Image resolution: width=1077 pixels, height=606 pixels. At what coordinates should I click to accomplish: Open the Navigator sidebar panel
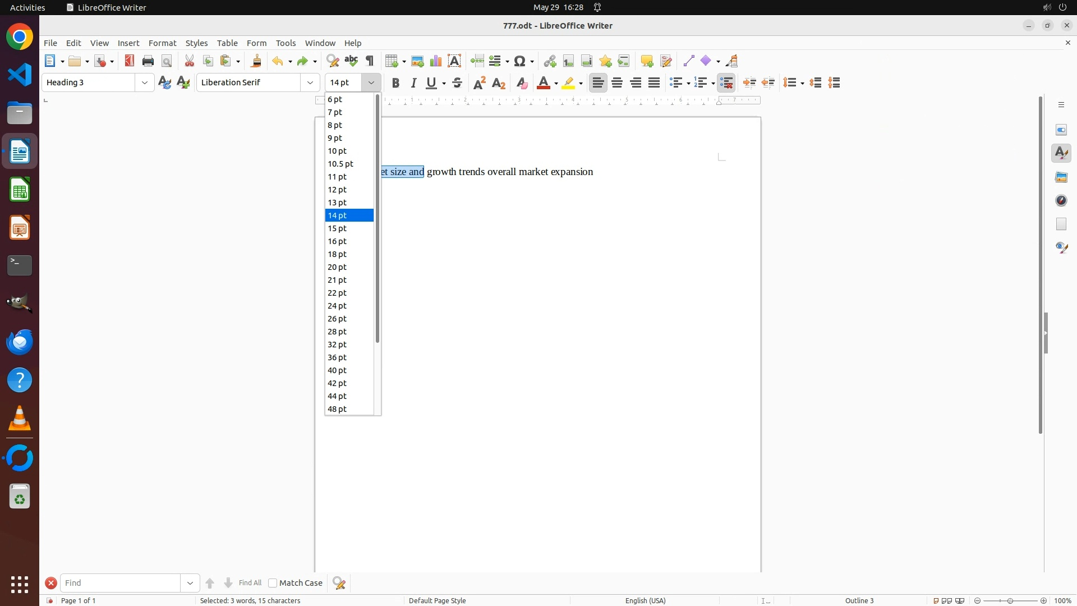point(1061,201)
